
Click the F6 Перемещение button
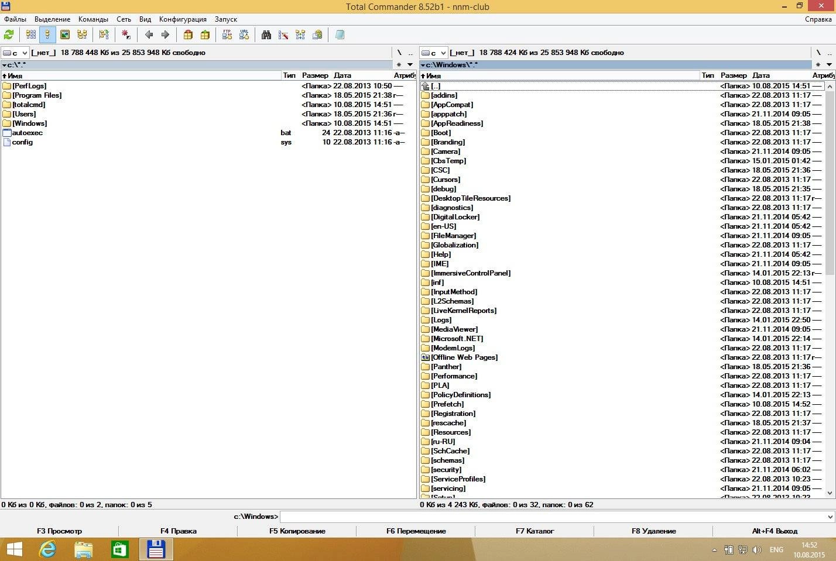coord(416,531)
